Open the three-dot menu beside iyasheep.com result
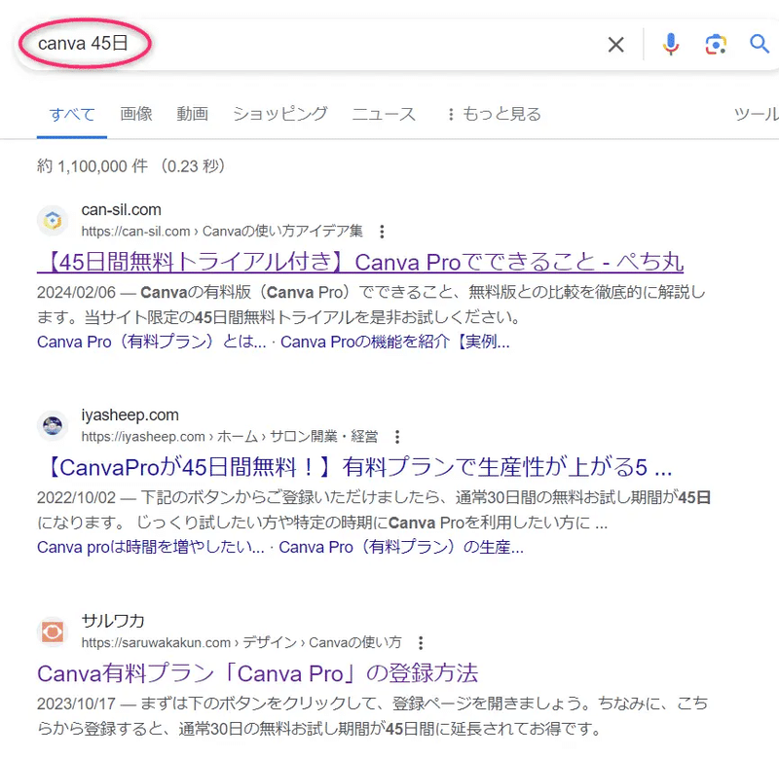Screen dimensions: 779x758 click(394, 437)
